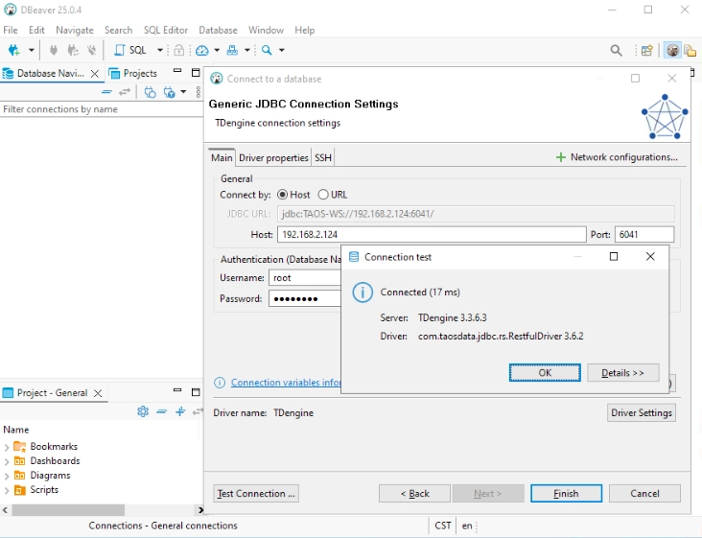
Task: Open the File menu
Action: pos(11,30)
